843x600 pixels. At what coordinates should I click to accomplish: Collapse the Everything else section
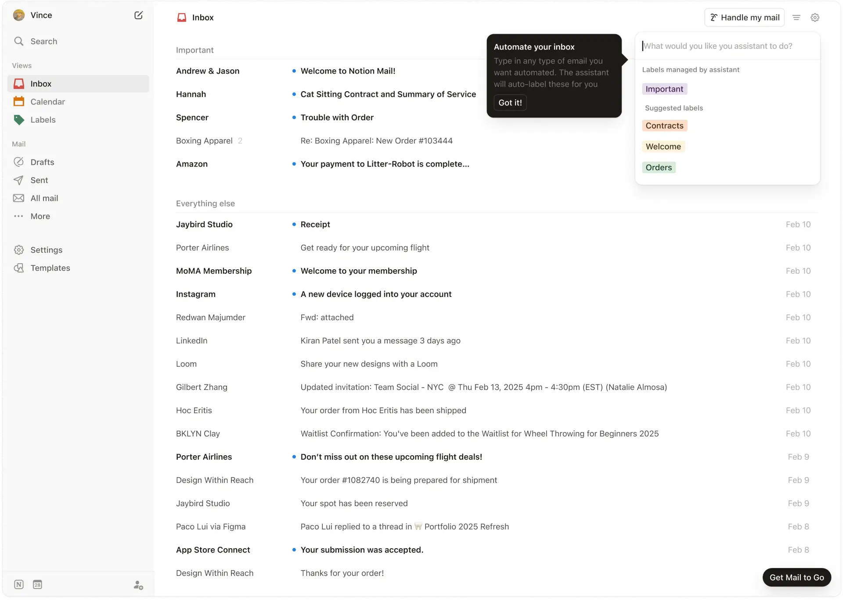[205, 204]
